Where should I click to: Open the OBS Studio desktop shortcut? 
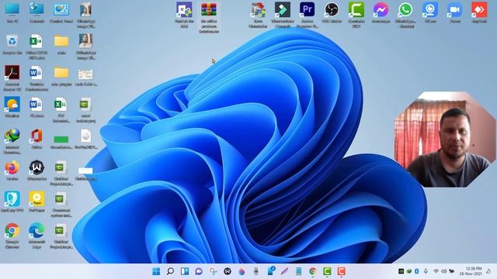coord(332,12)
